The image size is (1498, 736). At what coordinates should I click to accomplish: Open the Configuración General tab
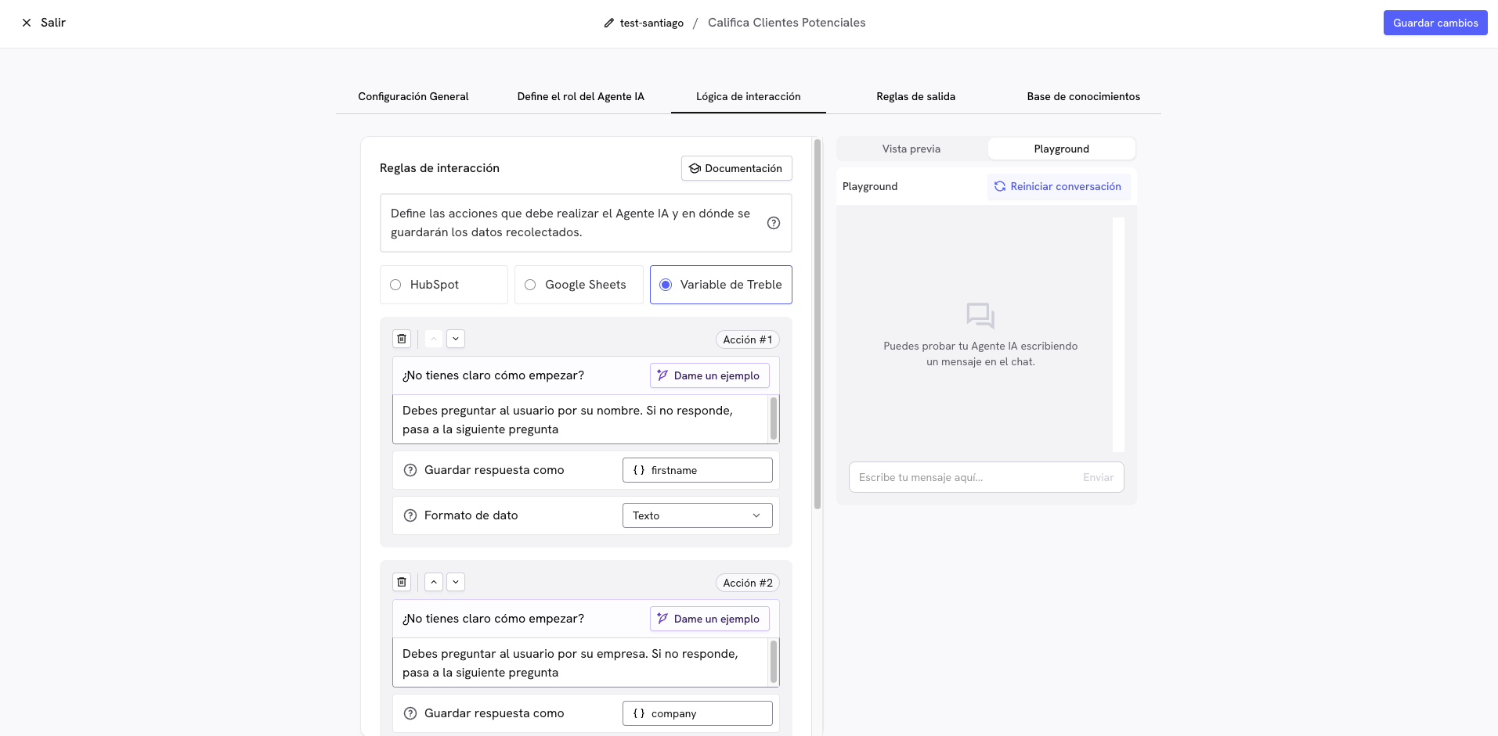(413, 96)
